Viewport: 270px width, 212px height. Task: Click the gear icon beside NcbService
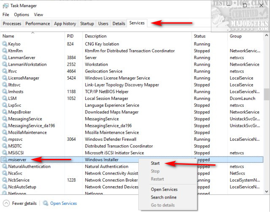(x=5, y=180)
